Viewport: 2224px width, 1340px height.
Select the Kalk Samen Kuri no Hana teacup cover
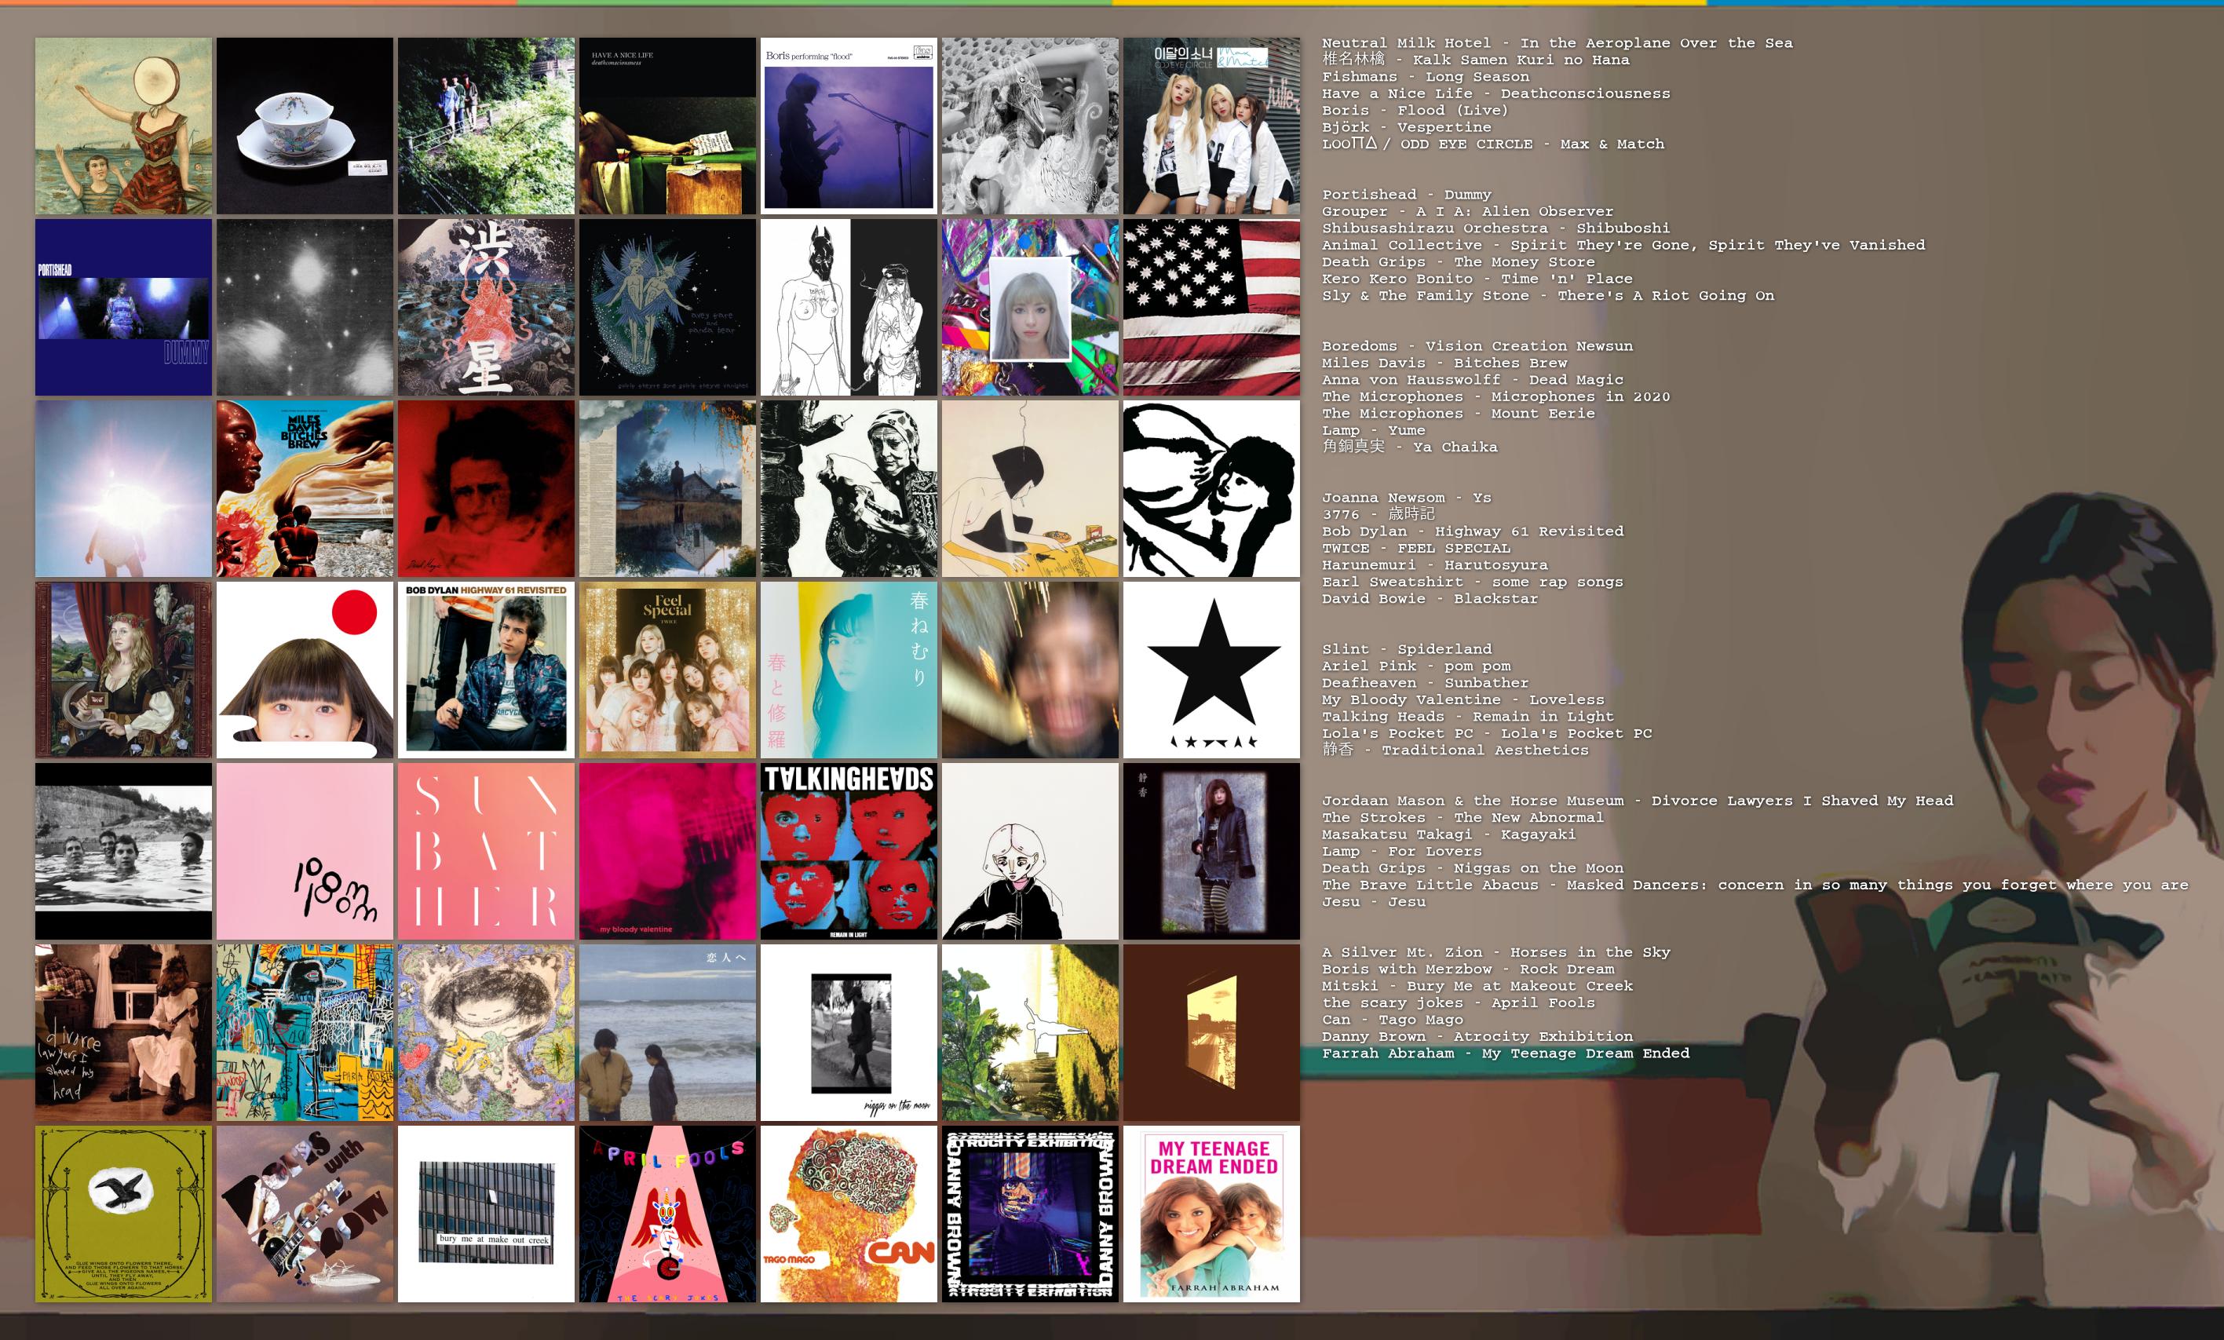coord(305,126)
